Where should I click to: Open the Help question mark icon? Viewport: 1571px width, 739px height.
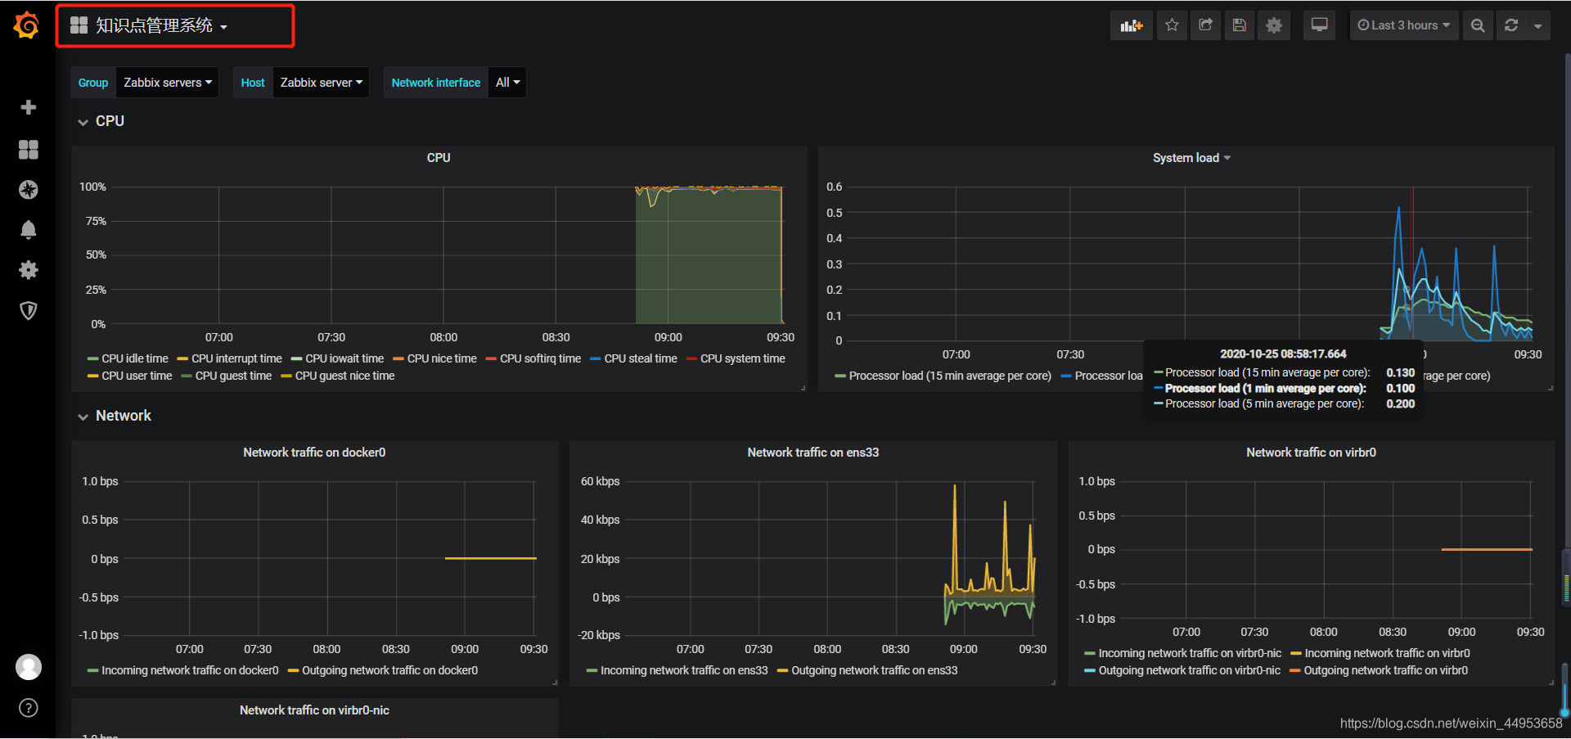[x=29, y=708]
